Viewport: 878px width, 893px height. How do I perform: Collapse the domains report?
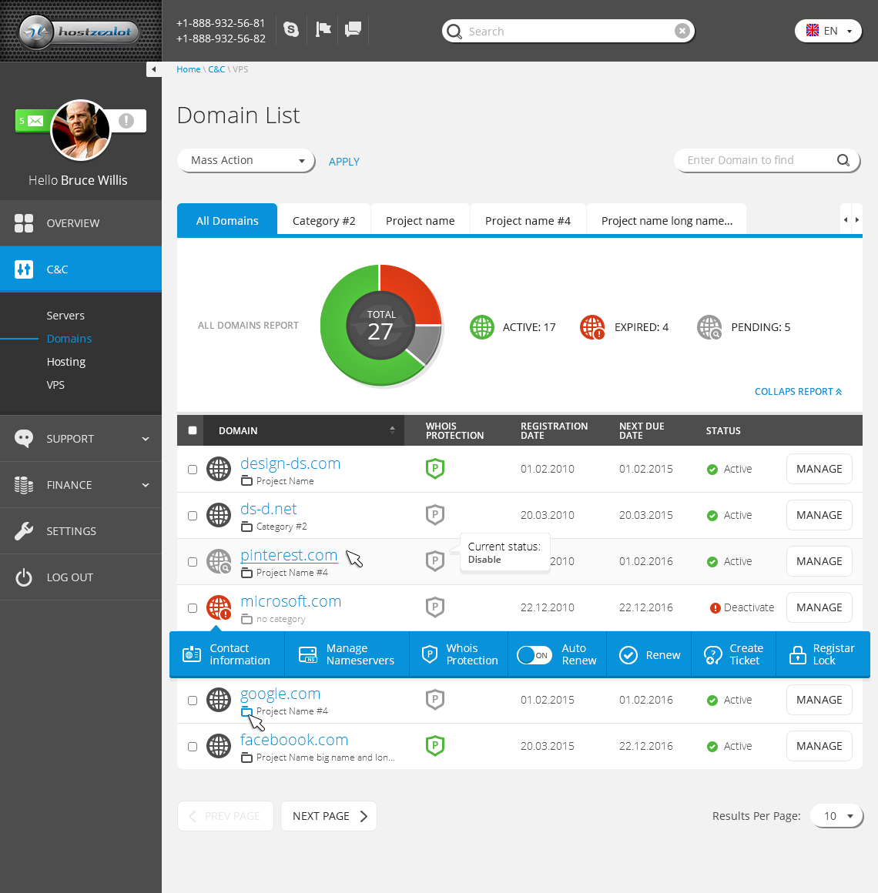coord(798,391)
